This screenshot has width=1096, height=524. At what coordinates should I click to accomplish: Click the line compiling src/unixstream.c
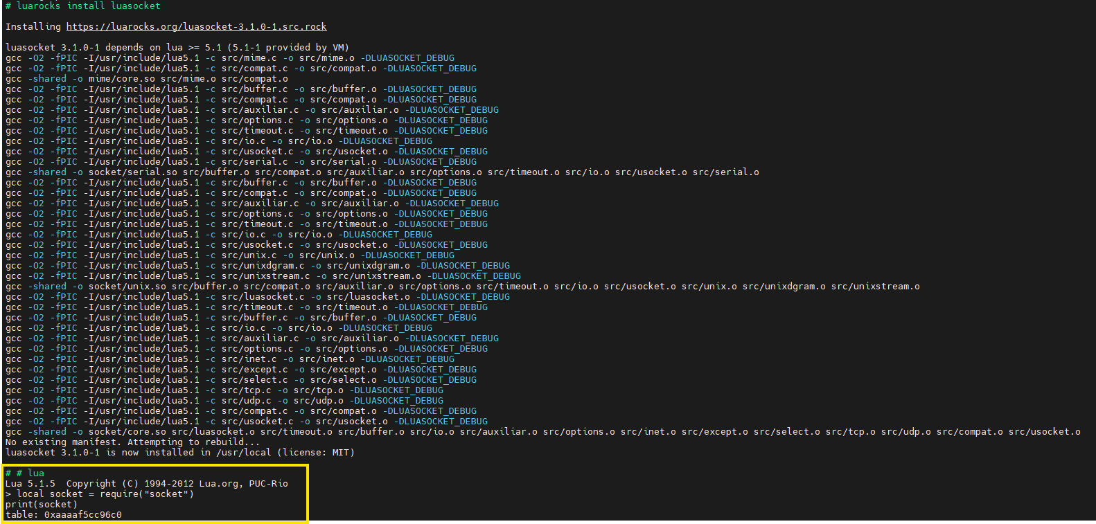[x=263, y=276]
